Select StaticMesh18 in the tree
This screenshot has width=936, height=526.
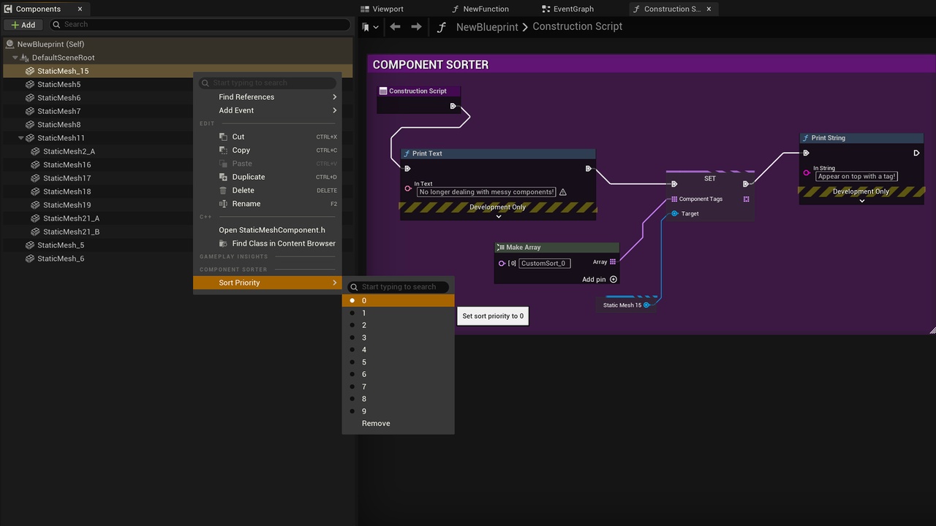[67, 191]
